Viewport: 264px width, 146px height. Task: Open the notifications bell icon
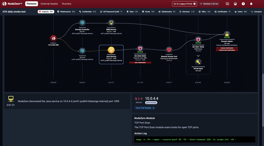(251, 4)
